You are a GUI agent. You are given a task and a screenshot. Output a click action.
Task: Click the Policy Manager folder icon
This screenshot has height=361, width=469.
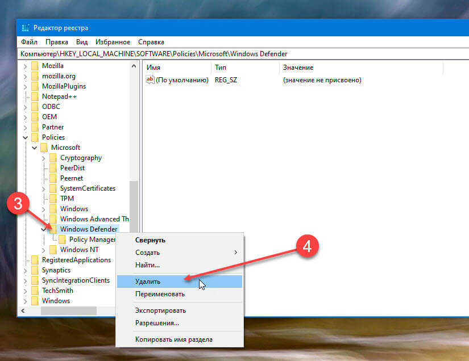(x=62, y=240)
